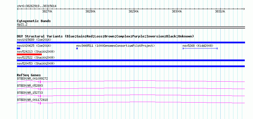Select the blue nsv1015689 gain bar
The height and width of the screenshot is (119, 253).
(x=131, y=42)
